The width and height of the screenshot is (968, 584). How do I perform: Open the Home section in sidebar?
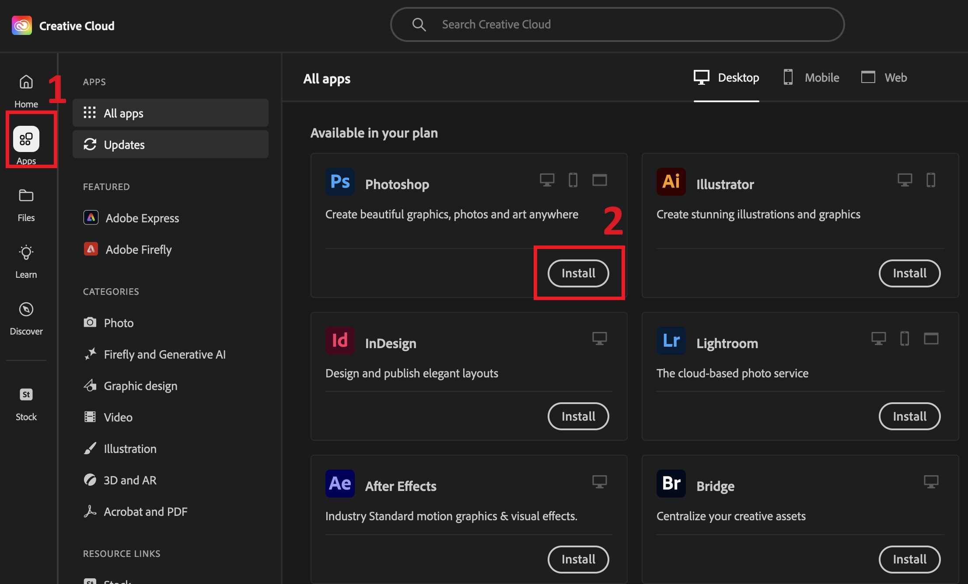(26, 90)
